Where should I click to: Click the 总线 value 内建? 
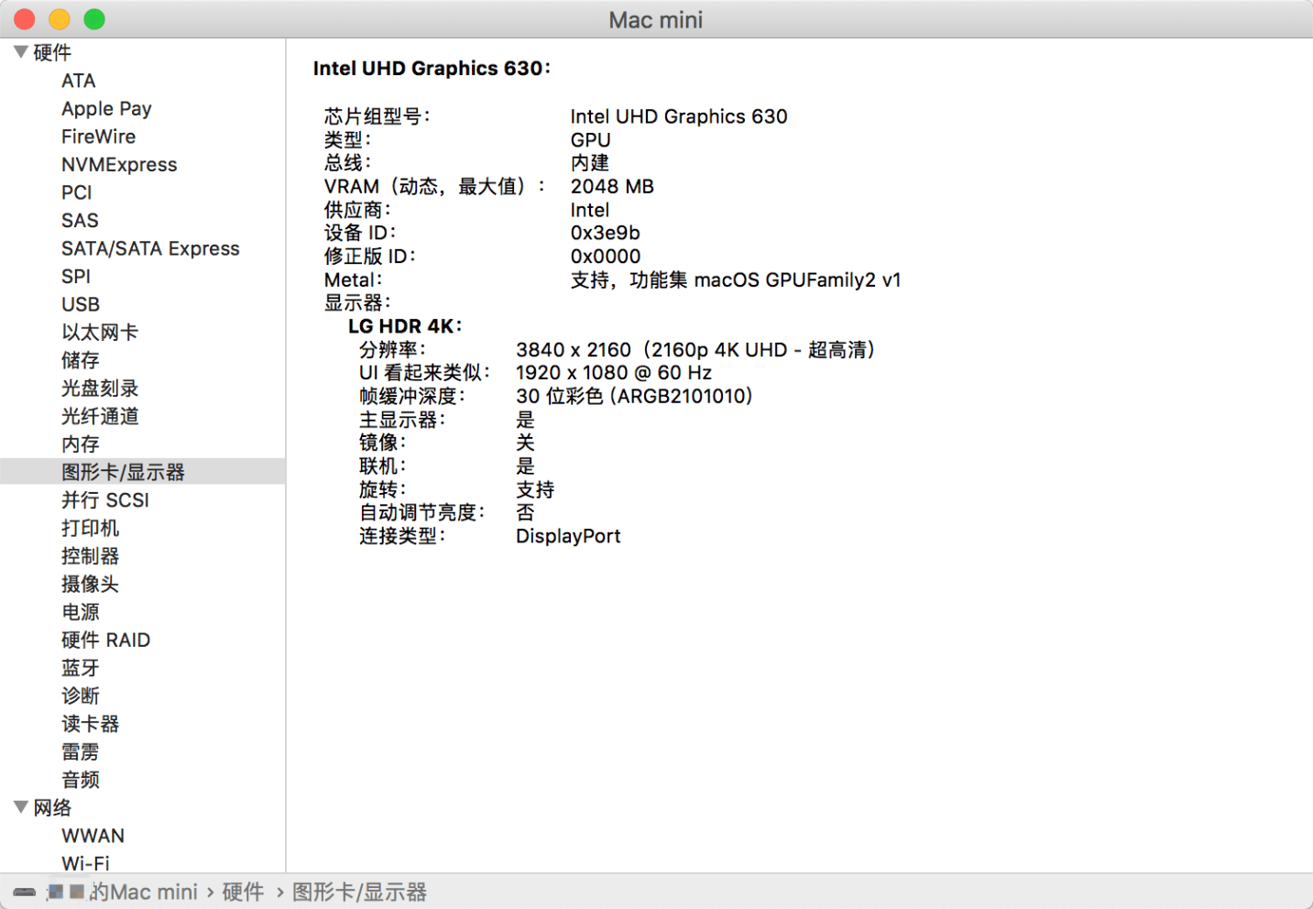click(x=590, y=163)
